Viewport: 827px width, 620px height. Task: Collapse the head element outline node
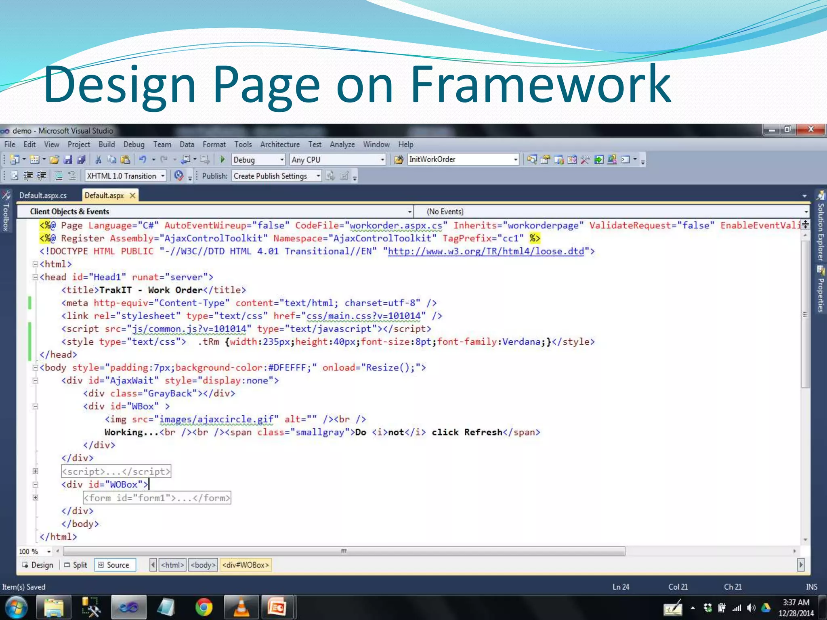tap(35, 277)
